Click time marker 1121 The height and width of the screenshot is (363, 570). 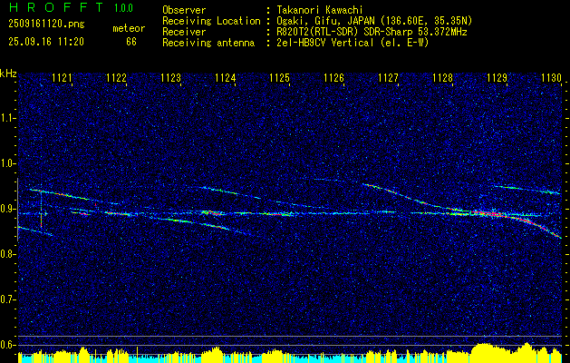pos(63,77)
